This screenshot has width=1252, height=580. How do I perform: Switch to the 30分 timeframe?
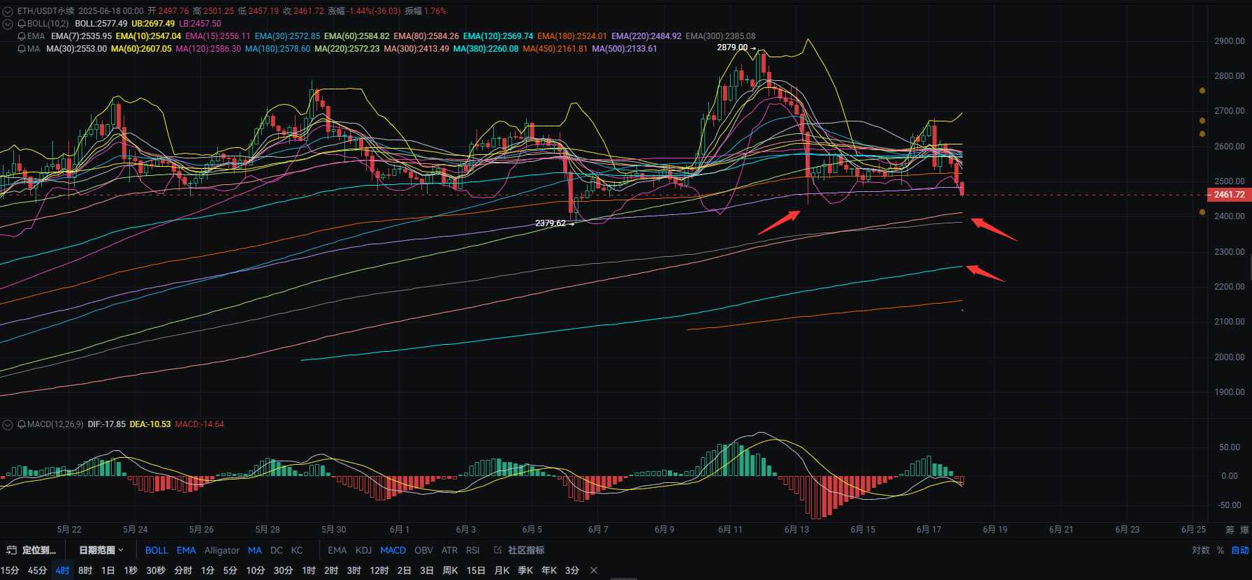tap(283, 570)
